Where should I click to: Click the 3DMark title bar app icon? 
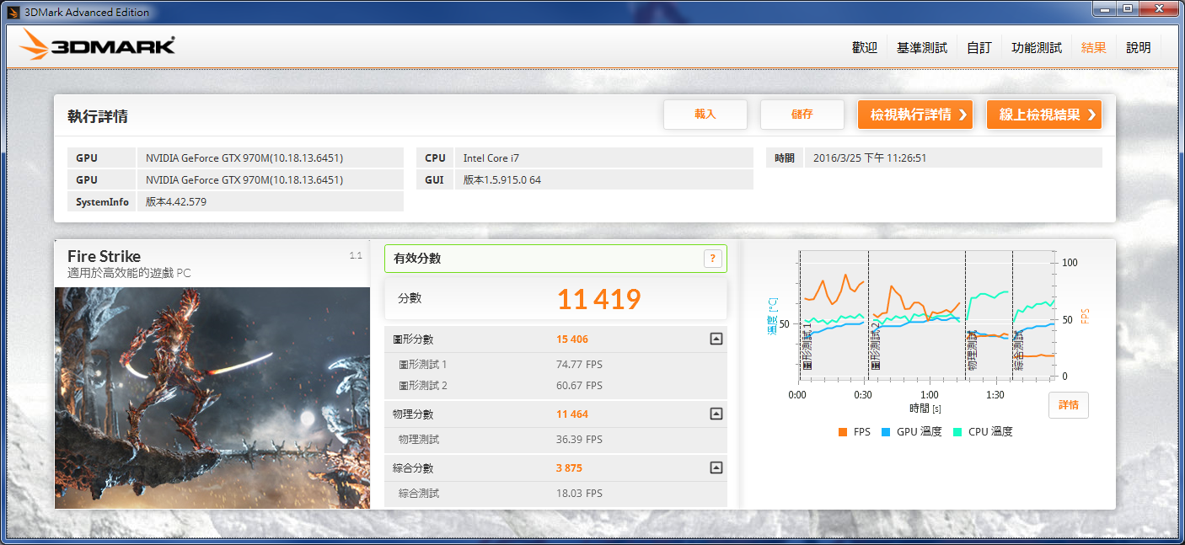click(13, 12)
